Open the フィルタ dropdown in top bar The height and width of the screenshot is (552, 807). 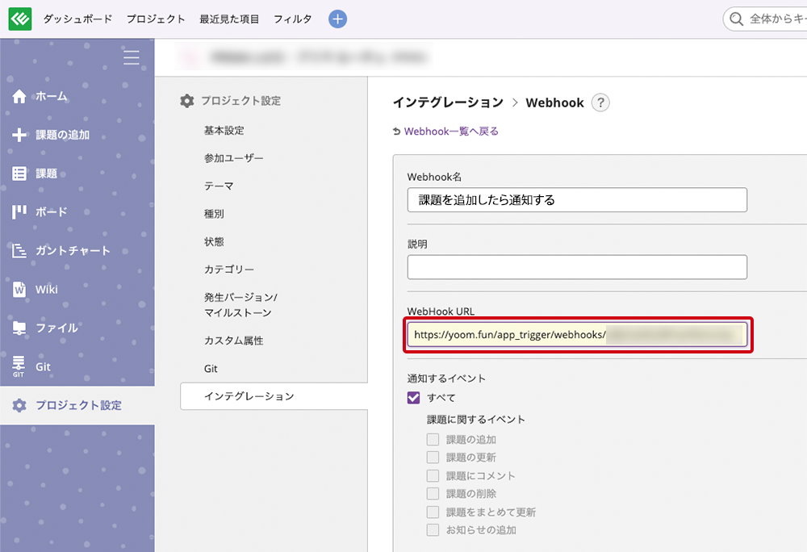(292, 19)
